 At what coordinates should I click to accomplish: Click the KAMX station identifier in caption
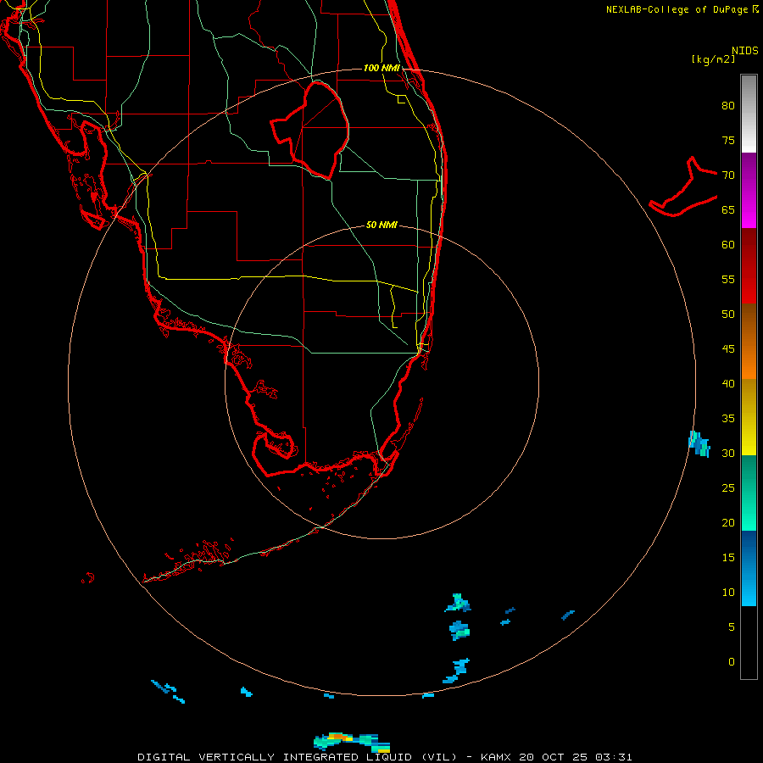click(x=496, y=757)
